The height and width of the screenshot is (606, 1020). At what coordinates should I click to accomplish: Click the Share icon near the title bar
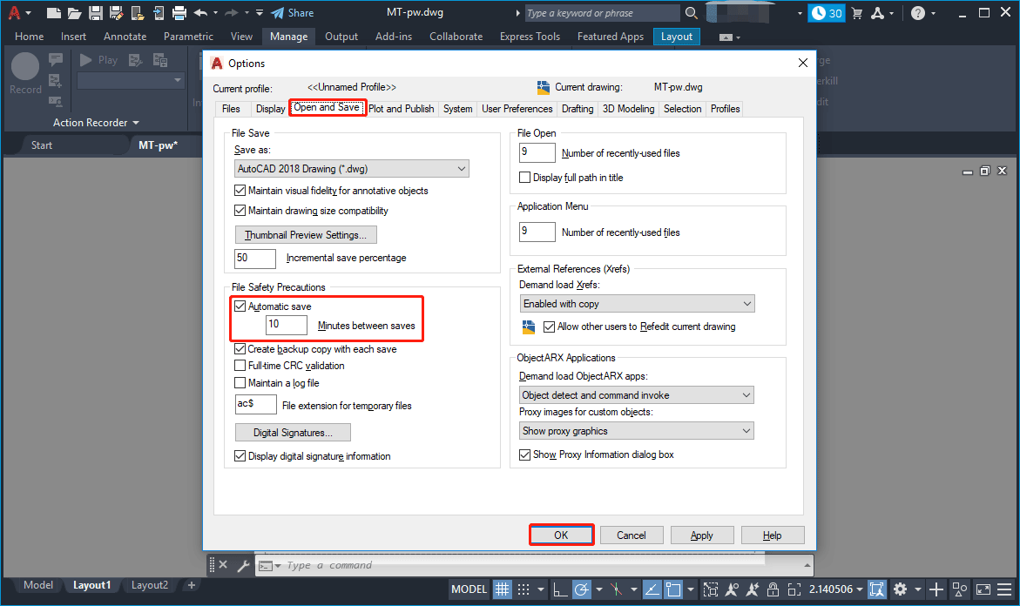coord(277,12)
